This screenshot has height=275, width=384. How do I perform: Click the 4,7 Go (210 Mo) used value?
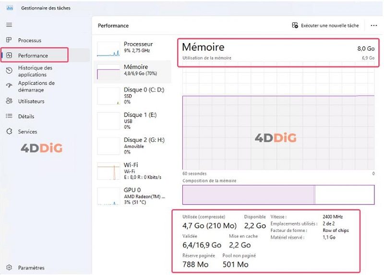[x=209, y=225]
